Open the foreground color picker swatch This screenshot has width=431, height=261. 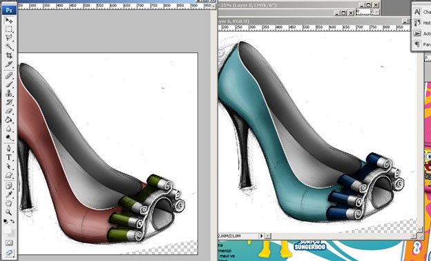click(x=8, y=229)
